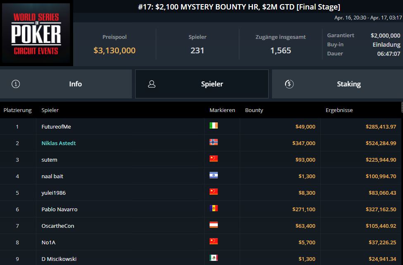Click the flag icon next to FutureofMe
This screenshot has height=265, width=403.
(213, 126)
